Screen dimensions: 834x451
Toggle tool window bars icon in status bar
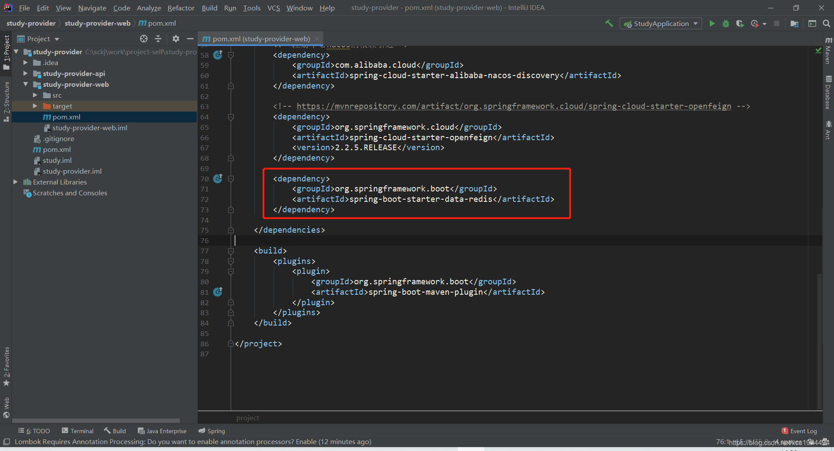point(6,442)
